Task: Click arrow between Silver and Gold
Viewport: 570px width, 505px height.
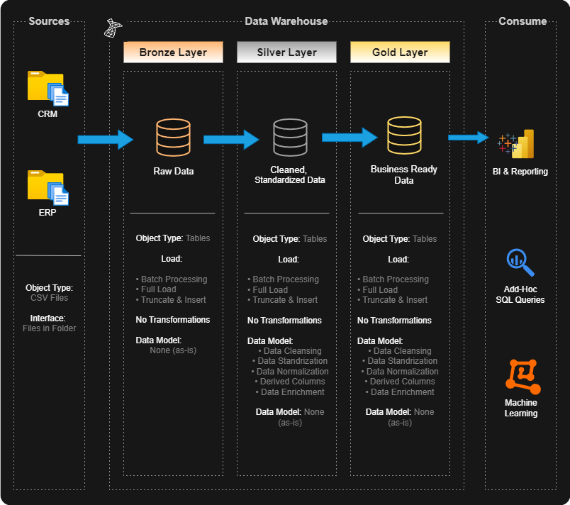Action: [349, 138]
